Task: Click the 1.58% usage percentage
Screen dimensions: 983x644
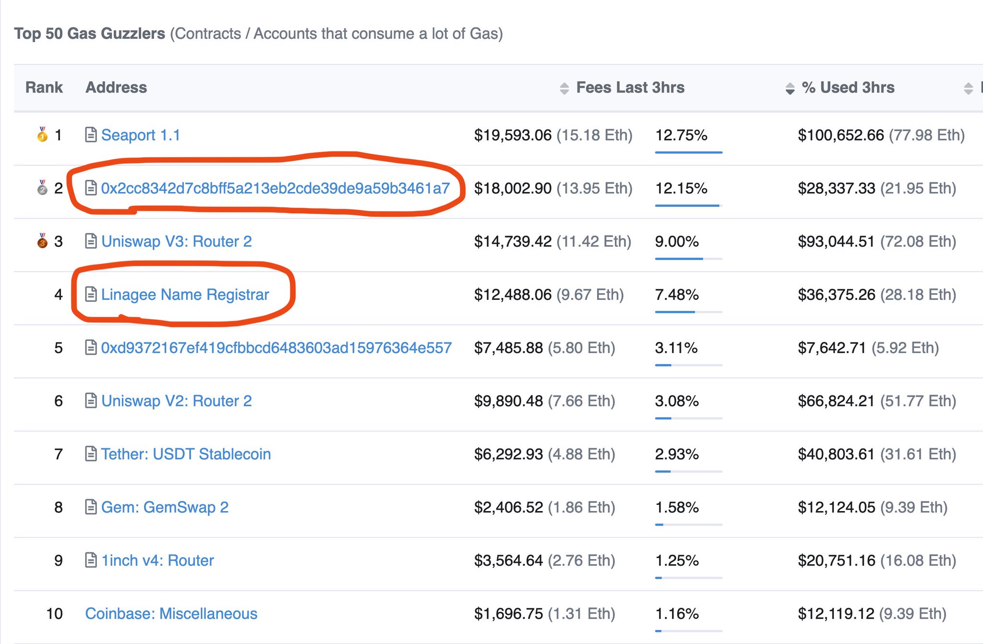Action: point(677,507)
